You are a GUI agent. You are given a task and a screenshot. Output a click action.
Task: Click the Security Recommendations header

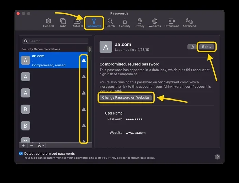pyautogui.click(x=41, y=49)
